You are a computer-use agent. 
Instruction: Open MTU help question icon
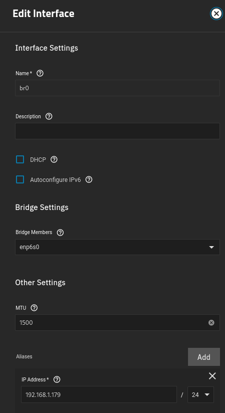point(34,308)
